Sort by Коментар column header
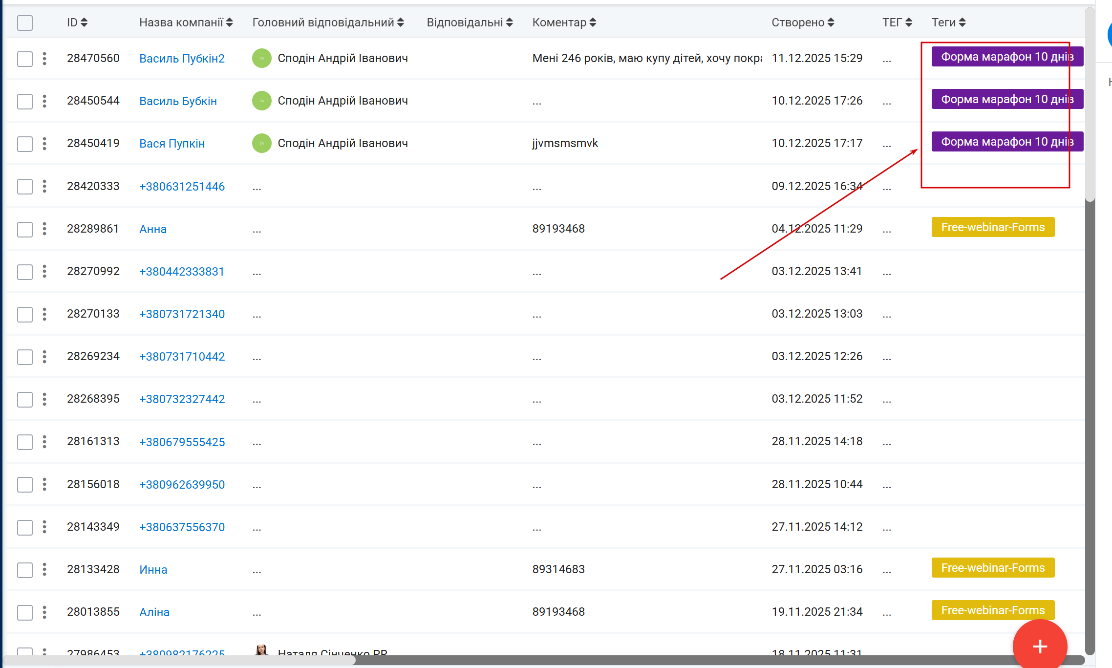The image size is (1112, 668). 593,22
